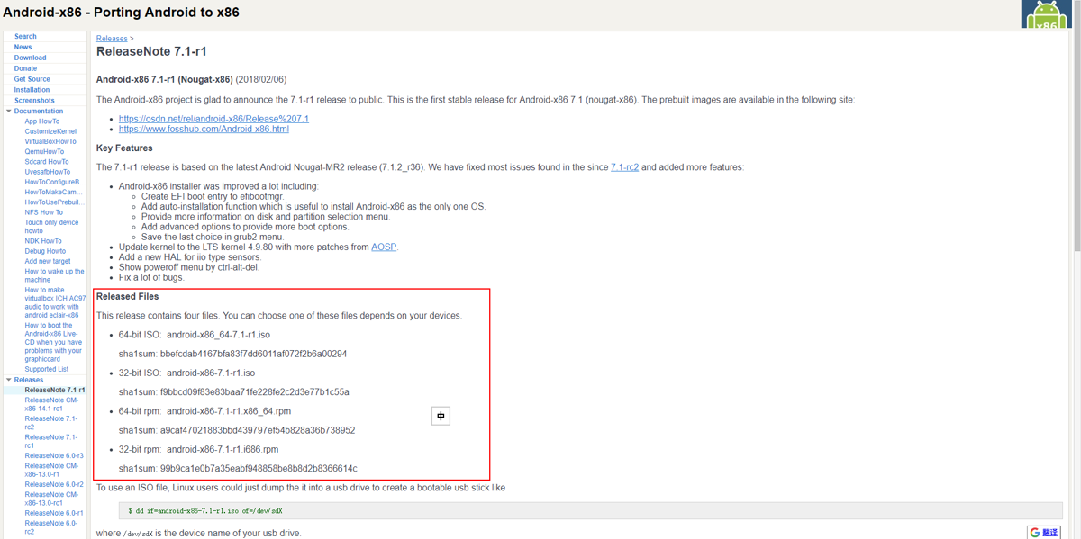Viewport: 1081px width, 539px height.
Task: Click the Key Features heading
Action: point(124,148)
